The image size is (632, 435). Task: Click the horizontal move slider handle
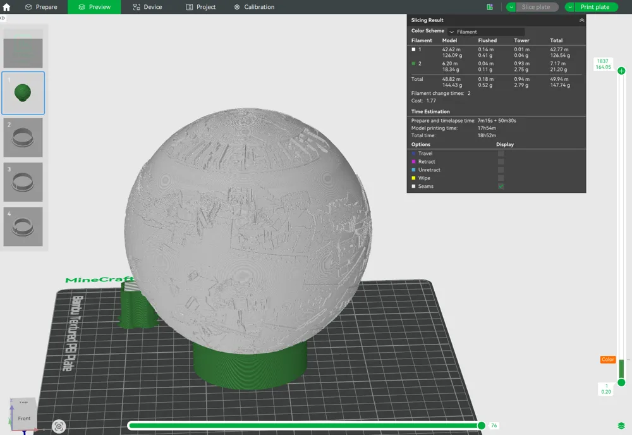click(481, 426)
